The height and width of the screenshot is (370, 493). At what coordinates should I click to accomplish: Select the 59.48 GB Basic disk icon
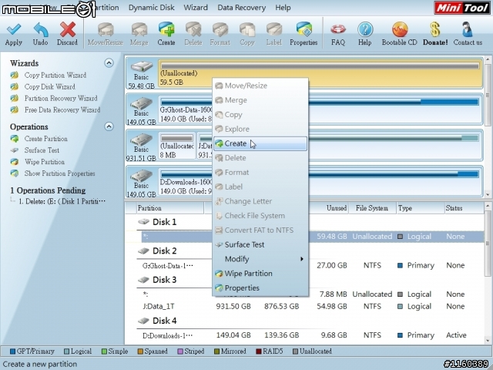coord(142,67)
